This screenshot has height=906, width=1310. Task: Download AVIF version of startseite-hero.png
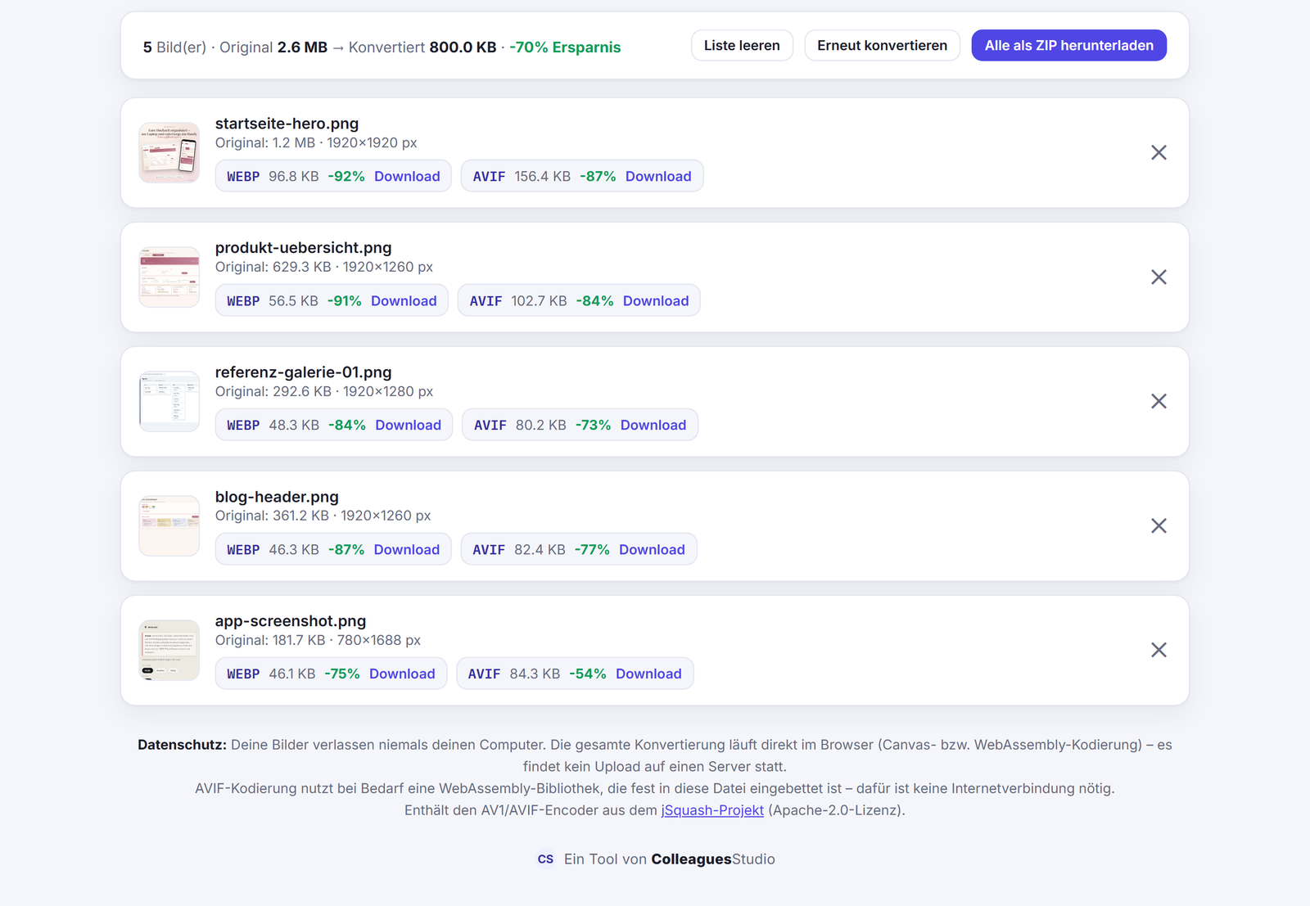[x=658, y=176]
